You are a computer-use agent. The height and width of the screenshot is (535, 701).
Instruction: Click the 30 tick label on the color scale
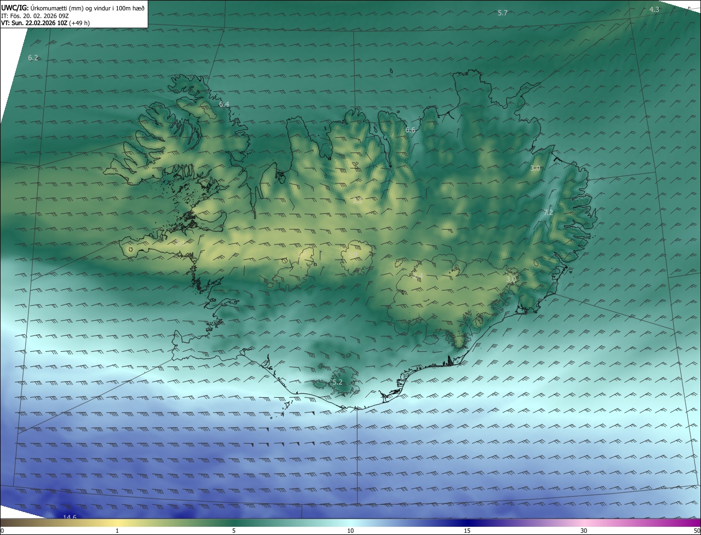[584, 531]
